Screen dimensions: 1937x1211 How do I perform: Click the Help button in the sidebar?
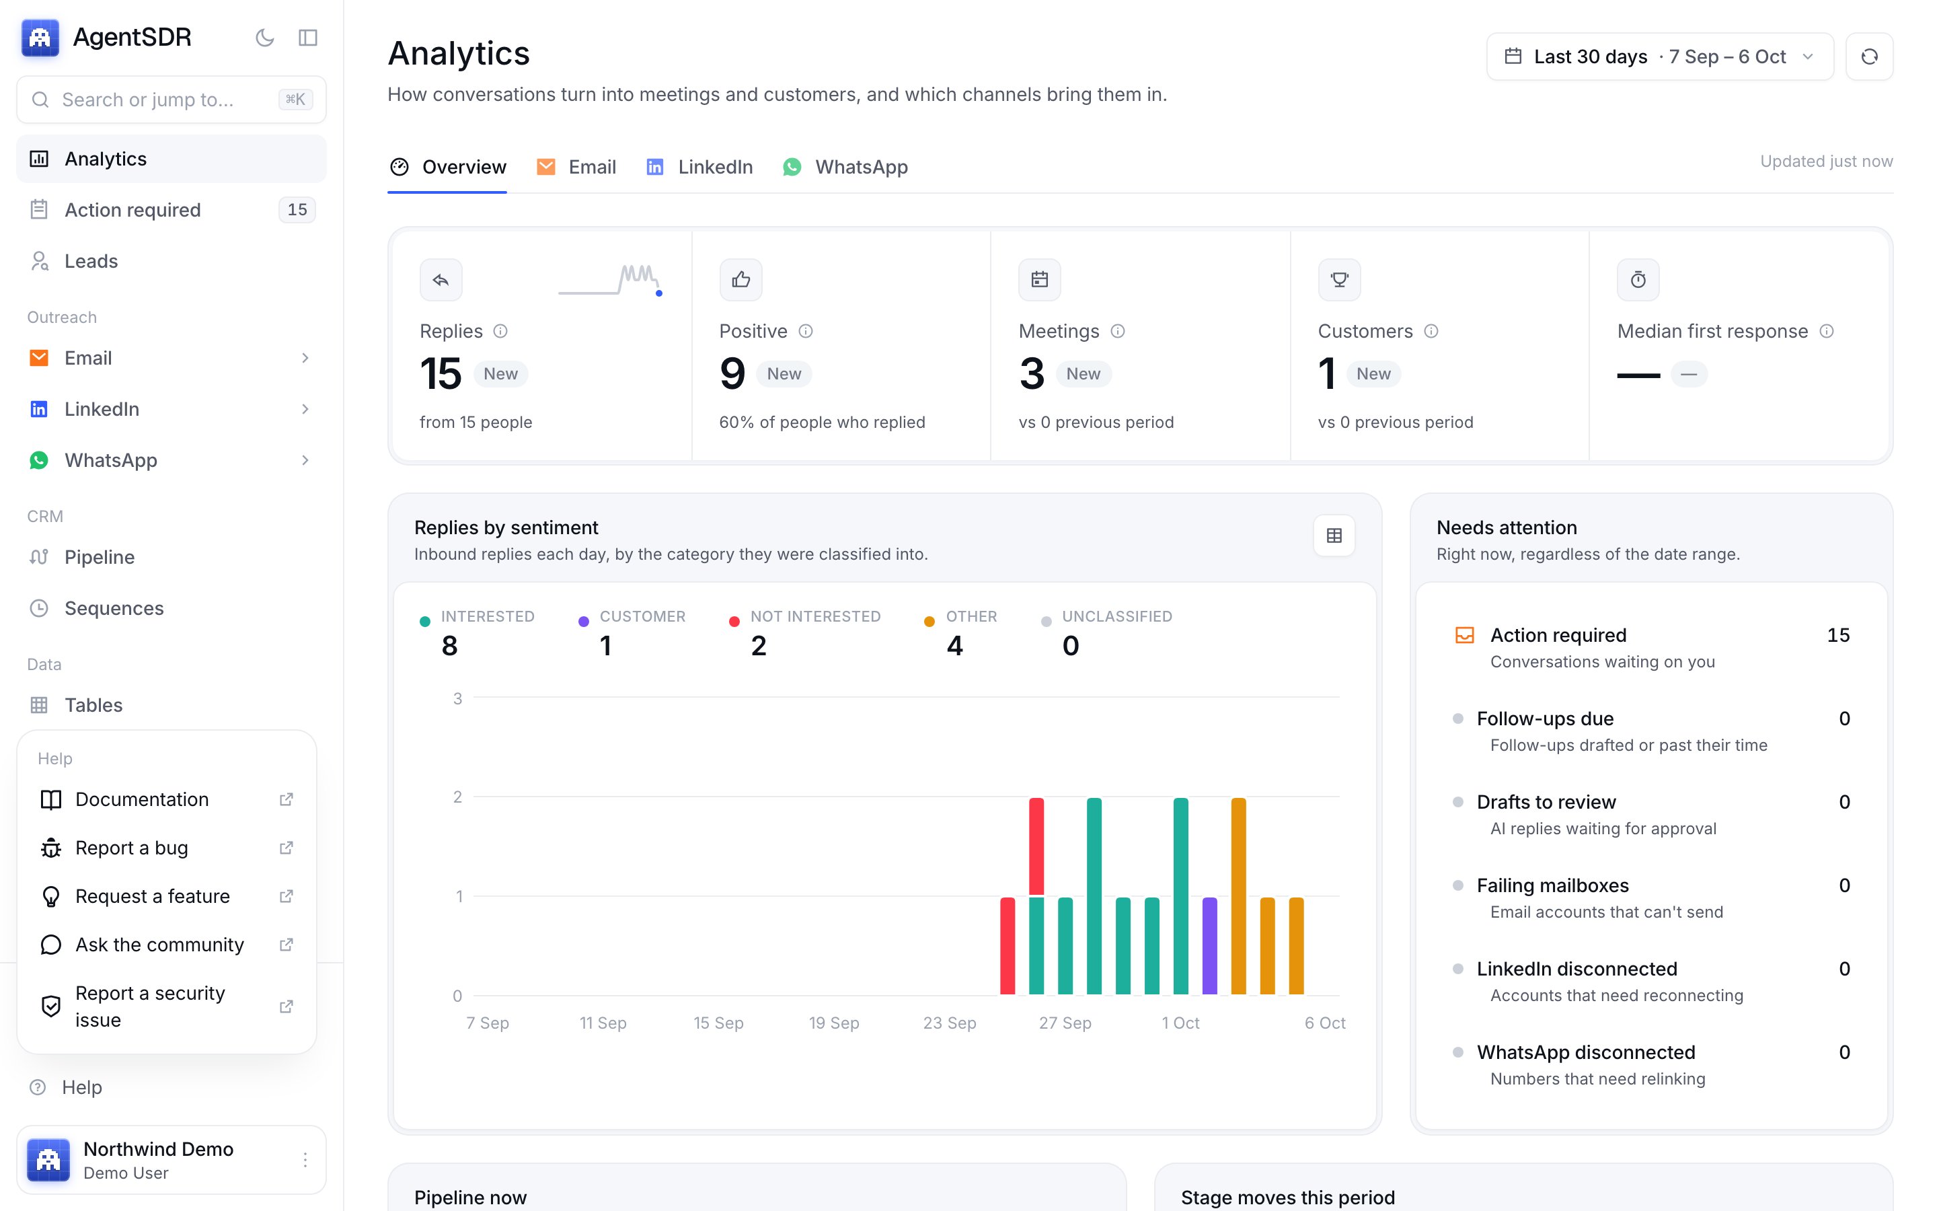(x=172, y=1088)
